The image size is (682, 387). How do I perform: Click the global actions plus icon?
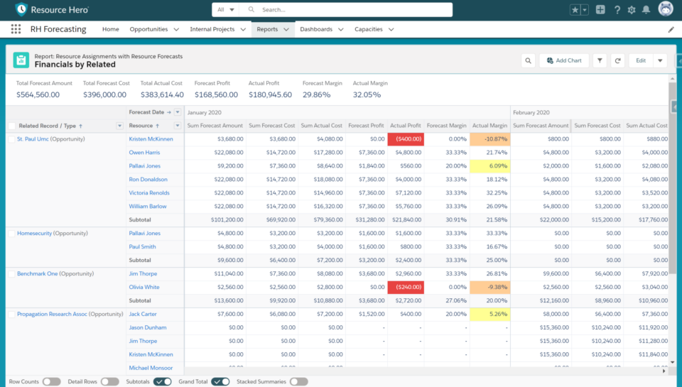pos(600,9)
